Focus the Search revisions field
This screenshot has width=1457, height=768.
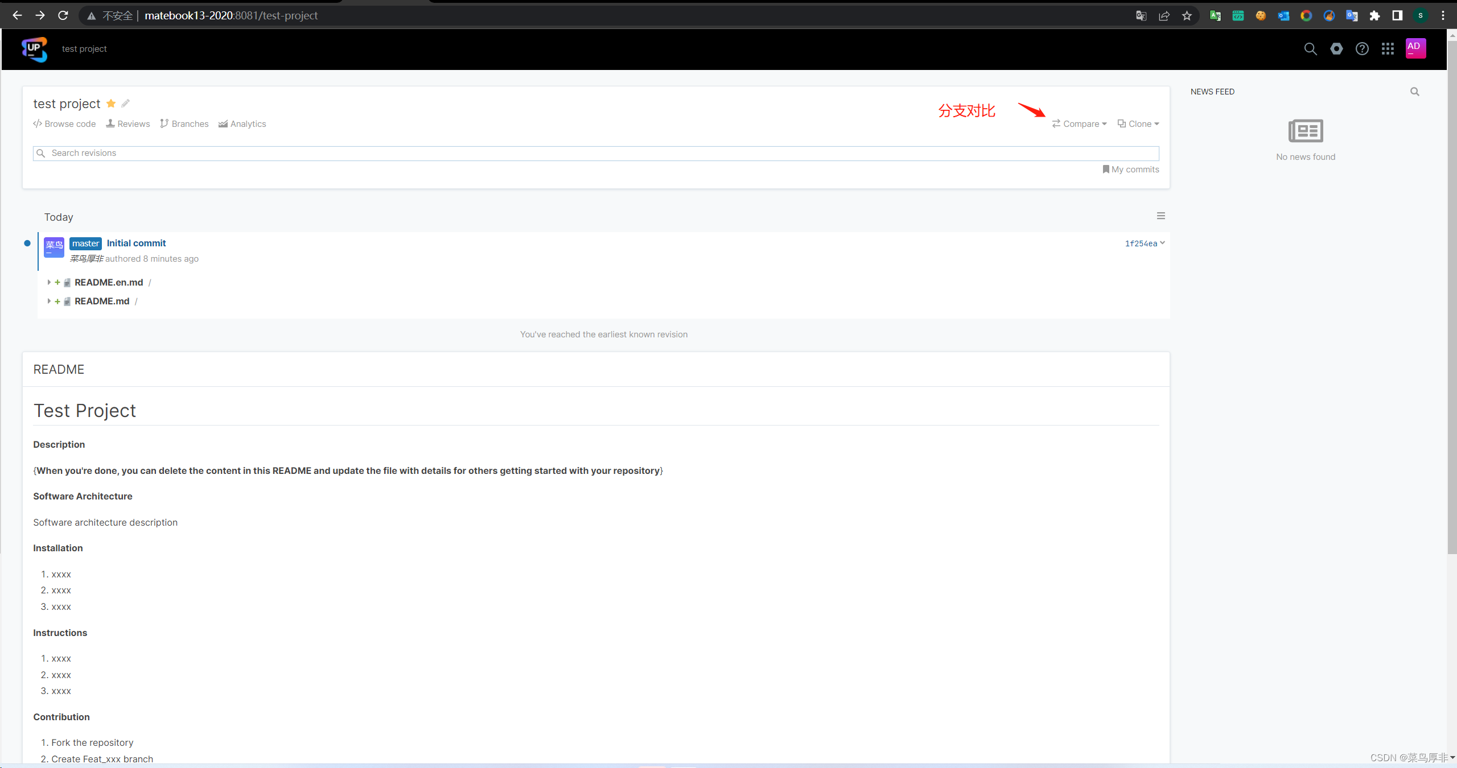pos(595,153)
